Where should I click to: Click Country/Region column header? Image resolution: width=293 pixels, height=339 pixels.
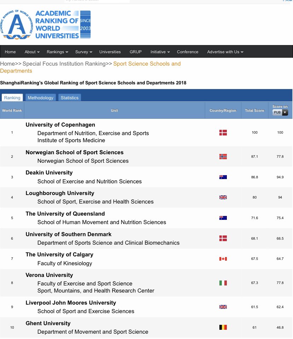223,111
